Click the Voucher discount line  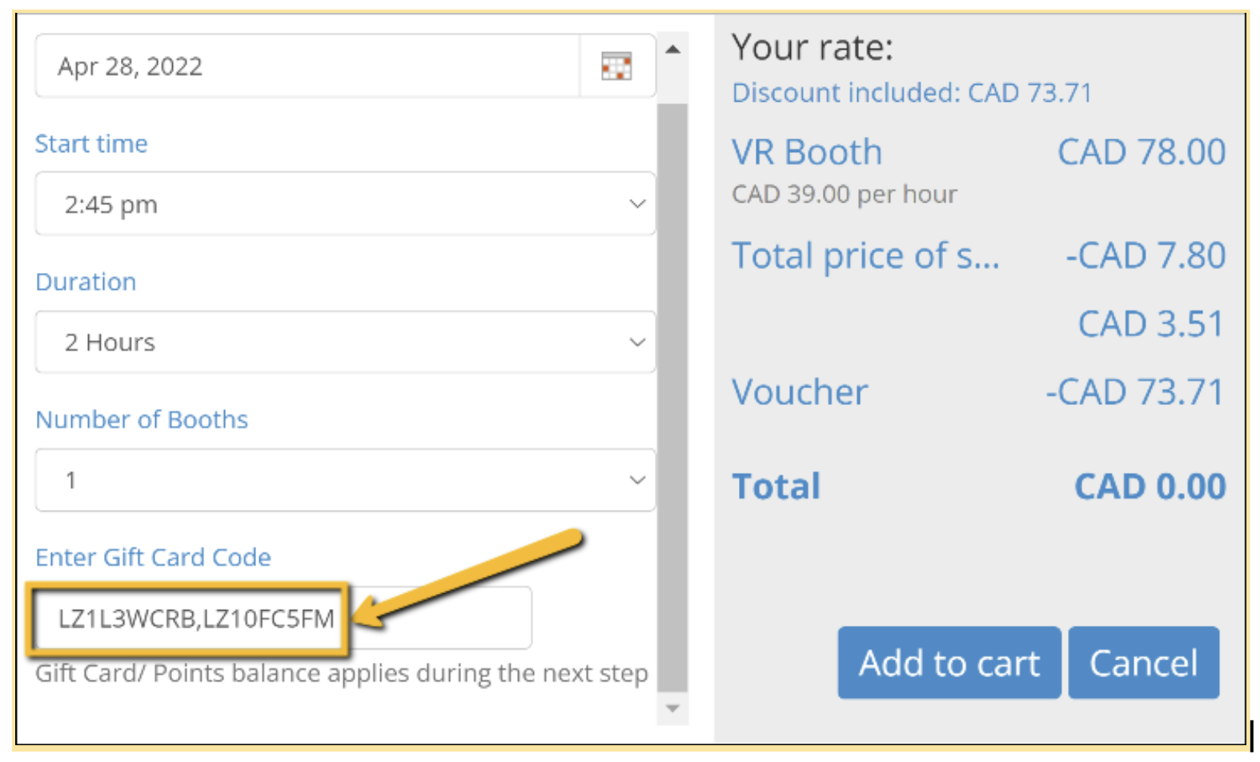(x=978, y=392)
